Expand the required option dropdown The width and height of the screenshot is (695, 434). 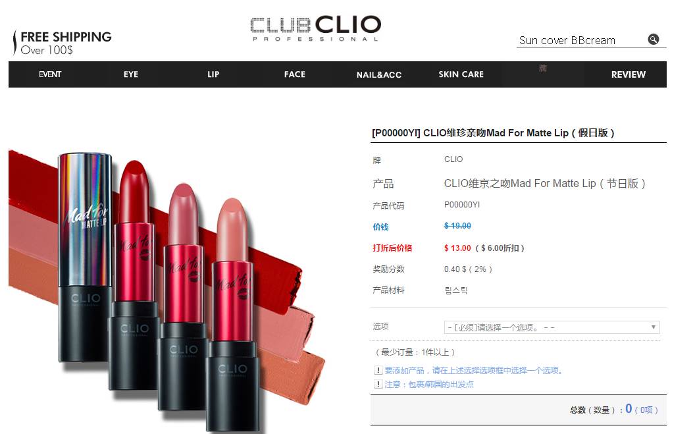[x=552, y=327]
